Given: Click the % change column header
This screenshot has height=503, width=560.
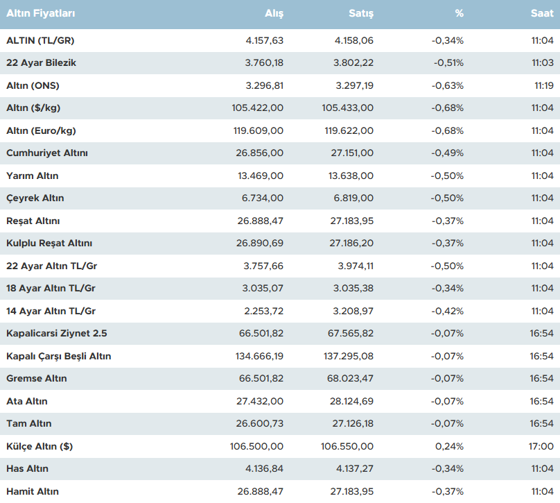Looking at the screenshot, I should click(458, 14).
